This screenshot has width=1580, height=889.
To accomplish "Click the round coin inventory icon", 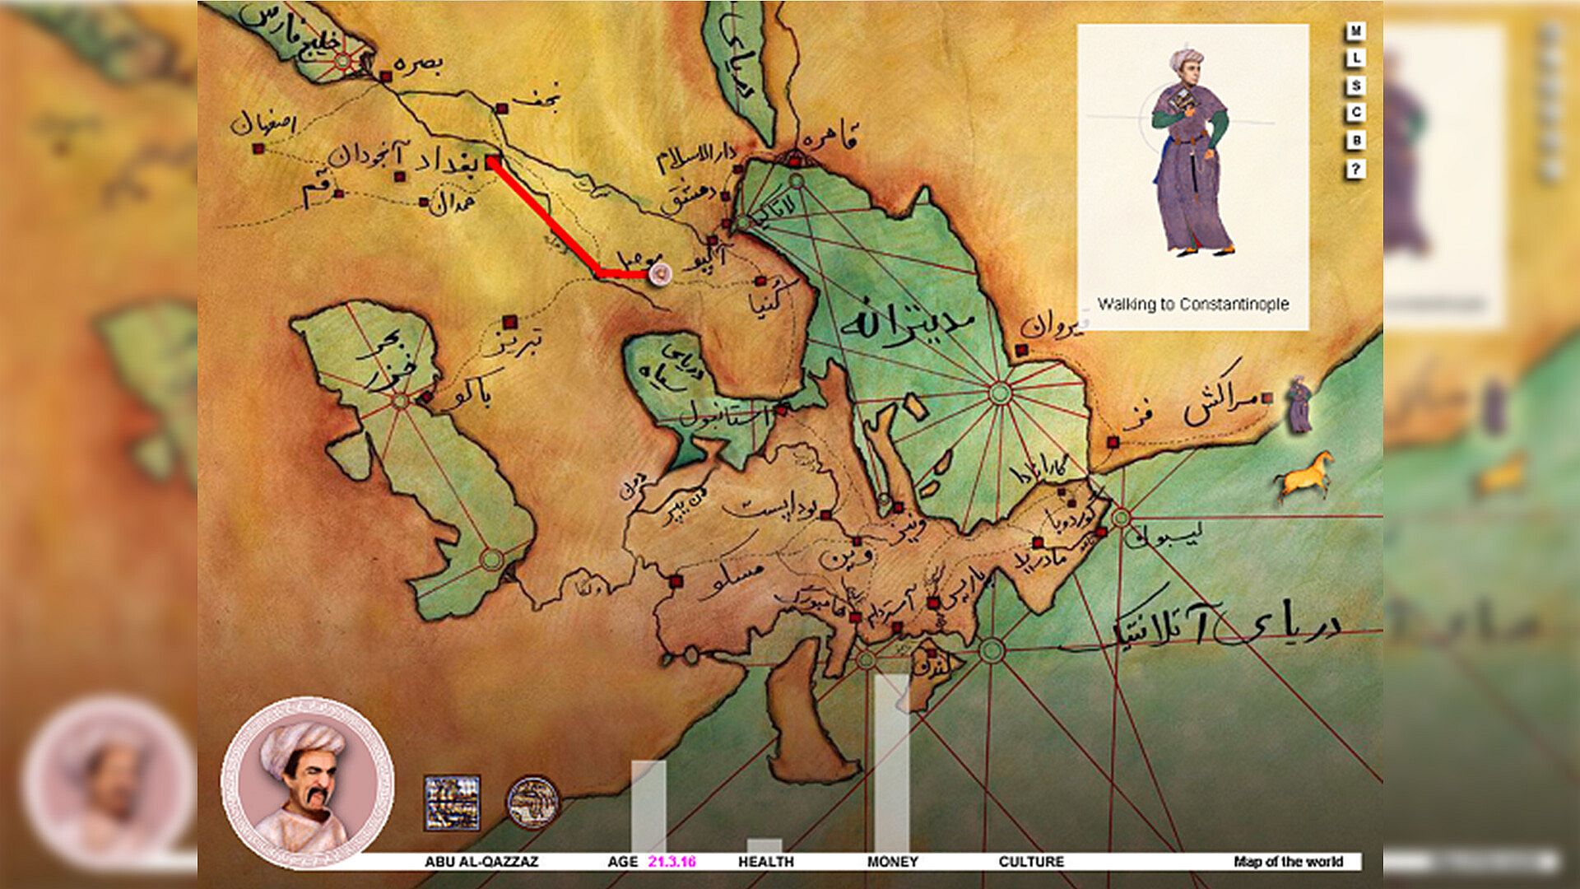I will point(532,802).
